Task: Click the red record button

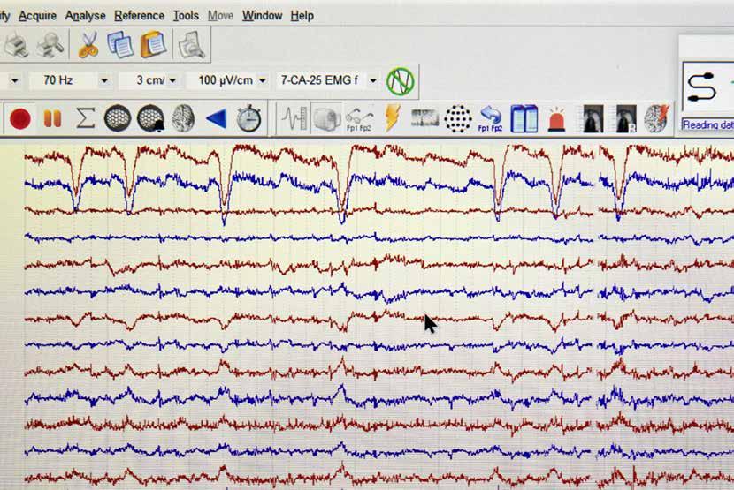Action: tap(20, 119)
